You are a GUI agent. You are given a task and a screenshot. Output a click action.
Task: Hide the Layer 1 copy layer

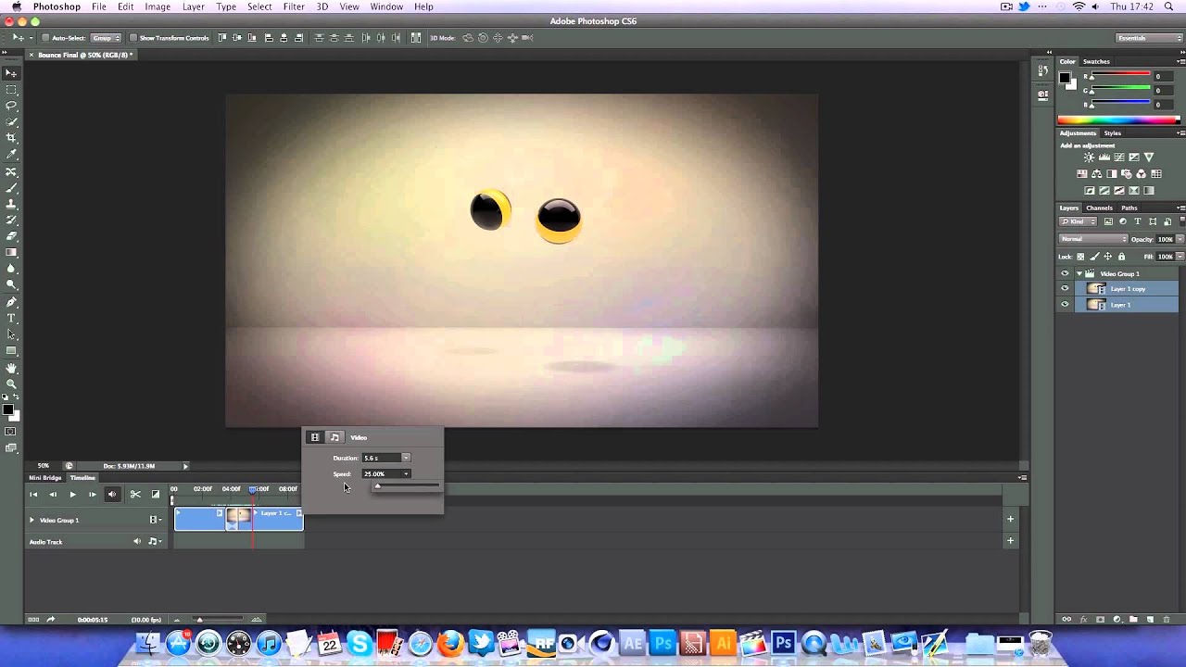tap(1065, 289)
